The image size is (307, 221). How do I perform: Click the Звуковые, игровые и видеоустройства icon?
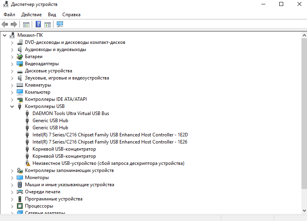click(x=19, y=78)
